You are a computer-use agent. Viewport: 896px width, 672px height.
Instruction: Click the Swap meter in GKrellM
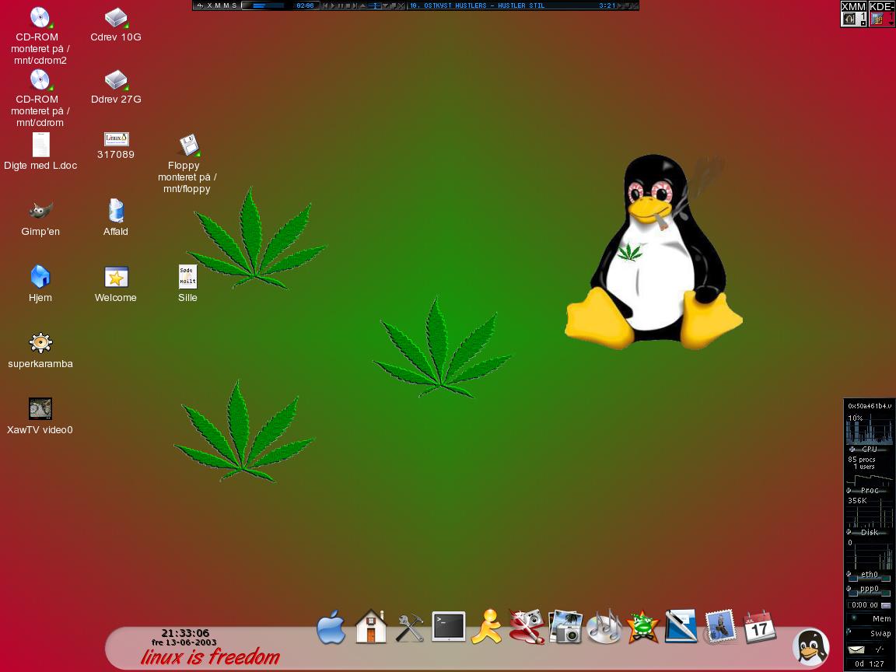(870, 633)
